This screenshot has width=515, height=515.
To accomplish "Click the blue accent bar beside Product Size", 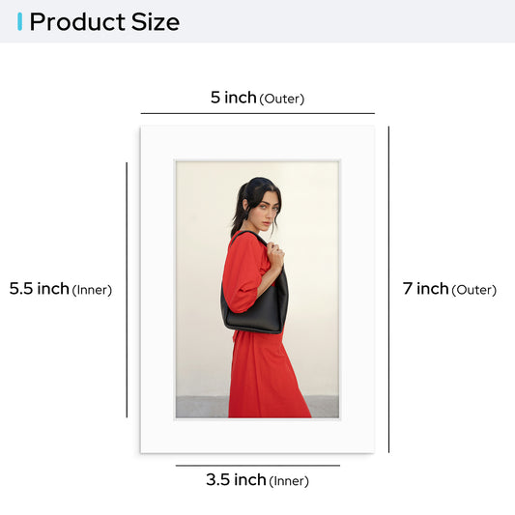I will (19, 21).
